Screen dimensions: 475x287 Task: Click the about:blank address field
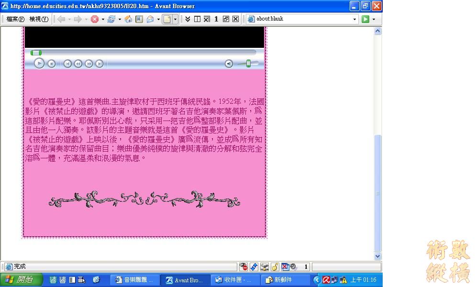tap(301, 19)
